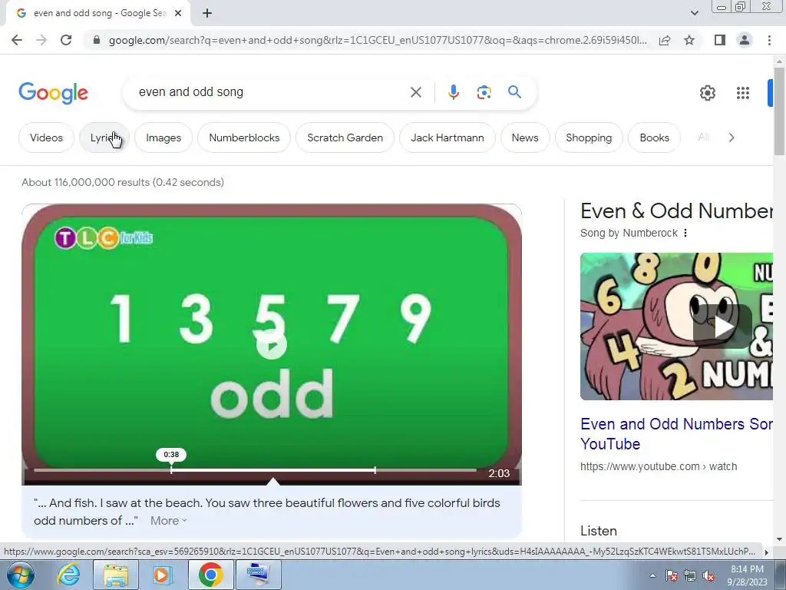Open the Chrome profile avatar
The width and height of the screenshot is (786, 590).
[x=745, y=40]
